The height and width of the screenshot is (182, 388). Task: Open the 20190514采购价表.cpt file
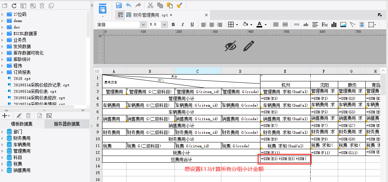click(32, 91)
